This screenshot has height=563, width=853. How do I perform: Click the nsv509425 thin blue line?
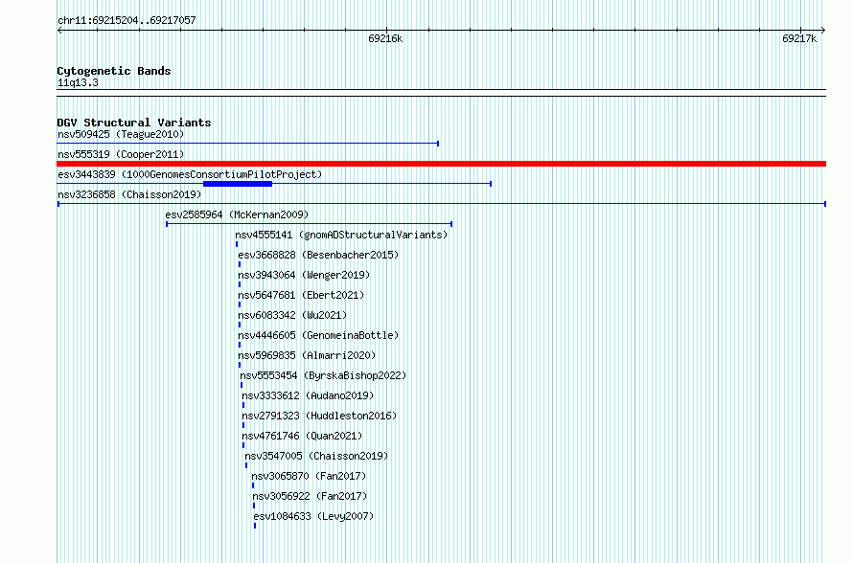[x=247, y=144]
